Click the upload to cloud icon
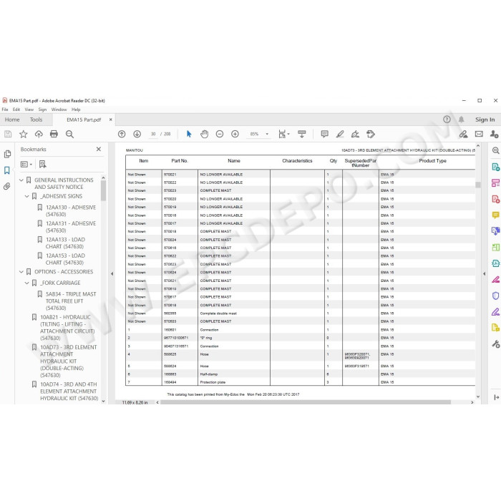Screen dimensions: 501x501 [x=39, y=135]
